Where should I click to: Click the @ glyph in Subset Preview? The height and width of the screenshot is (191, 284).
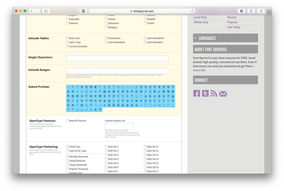[x=105, y=92]
